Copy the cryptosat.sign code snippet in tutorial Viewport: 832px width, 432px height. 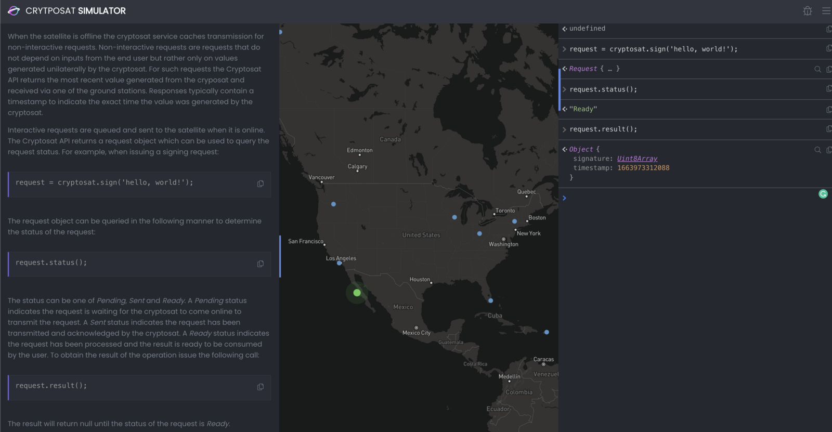click(261, 184)
